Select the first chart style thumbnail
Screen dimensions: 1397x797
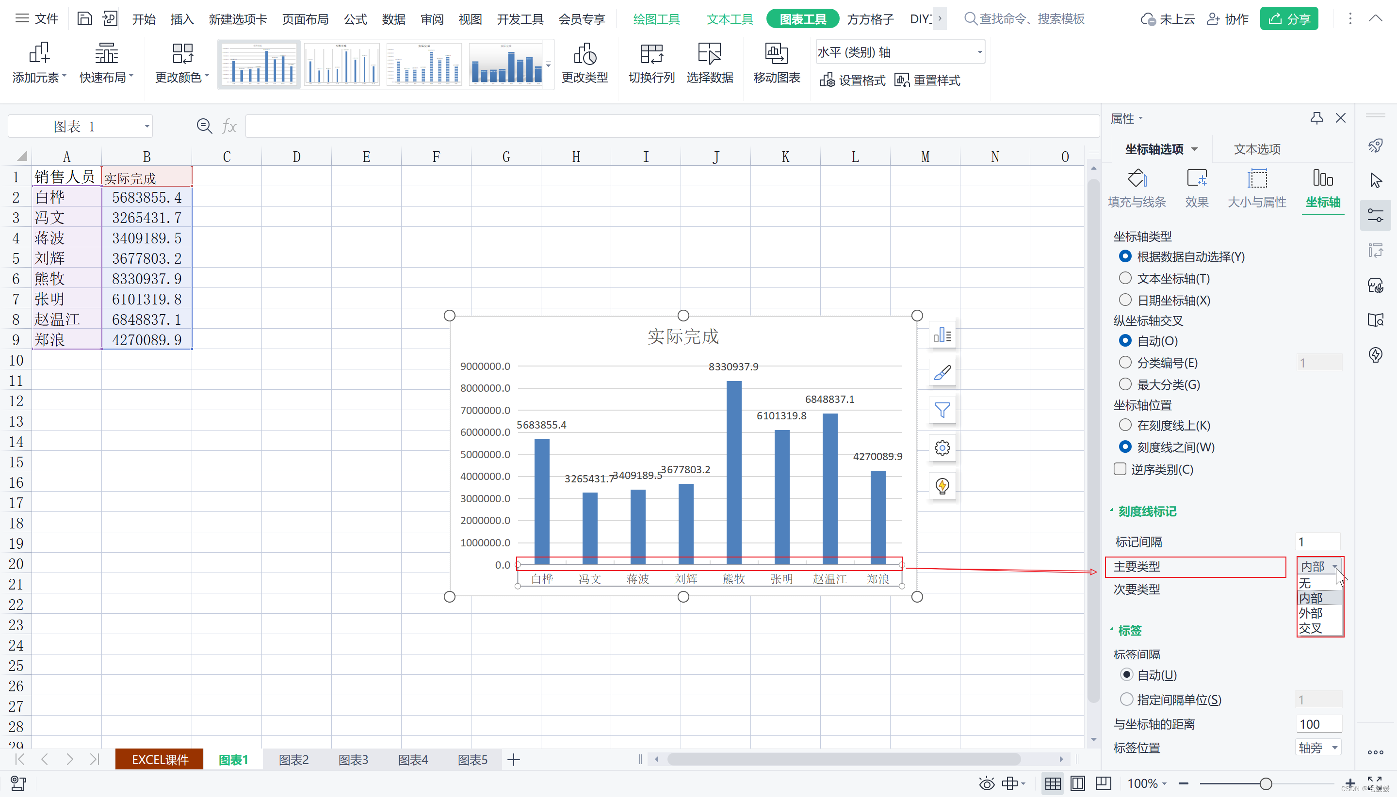click(259, 64)
